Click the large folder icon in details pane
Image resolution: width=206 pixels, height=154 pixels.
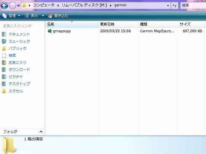[9, 145]
